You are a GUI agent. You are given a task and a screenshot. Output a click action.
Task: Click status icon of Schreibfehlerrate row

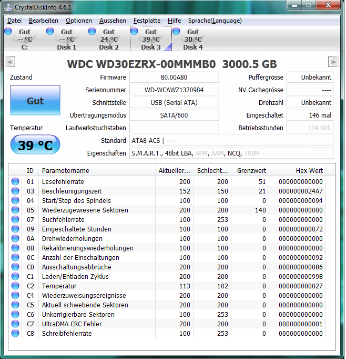pos(15,333)
